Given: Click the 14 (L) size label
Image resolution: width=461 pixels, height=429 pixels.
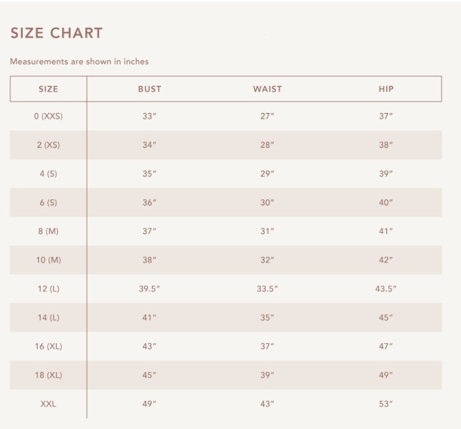Looking at the screenshot, I should pos(48,317).
